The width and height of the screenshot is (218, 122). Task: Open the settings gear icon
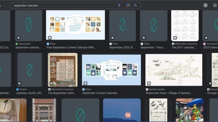point(205,5)
